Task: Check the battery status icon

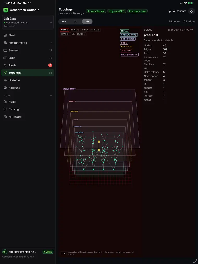Action: [x=190, y=3]
